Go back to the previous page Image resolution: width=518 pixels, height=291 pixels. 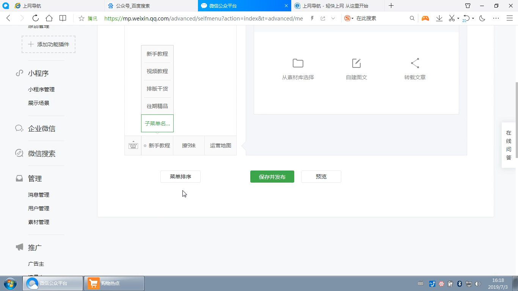point(8,18)
